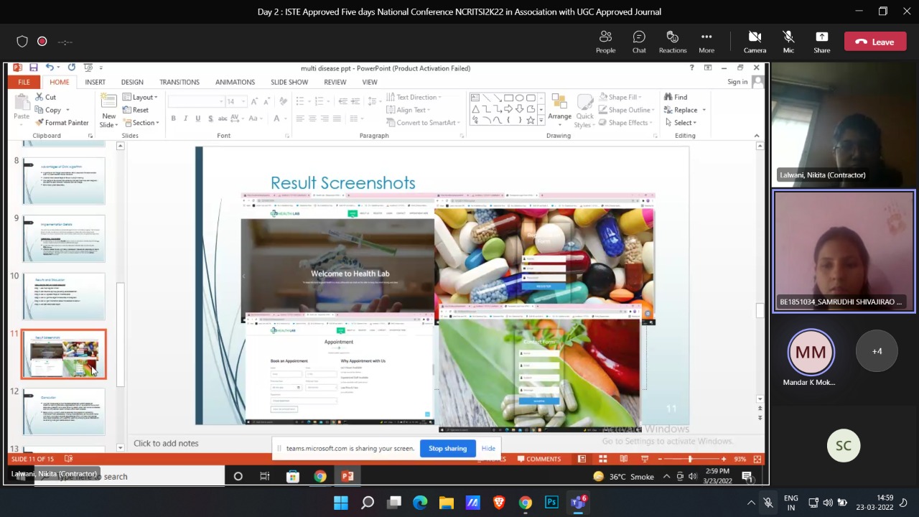The height and width of the screenshot is (517, 919).
Task: Toggle Normal view button in status bar
Action: click(582, 459)
